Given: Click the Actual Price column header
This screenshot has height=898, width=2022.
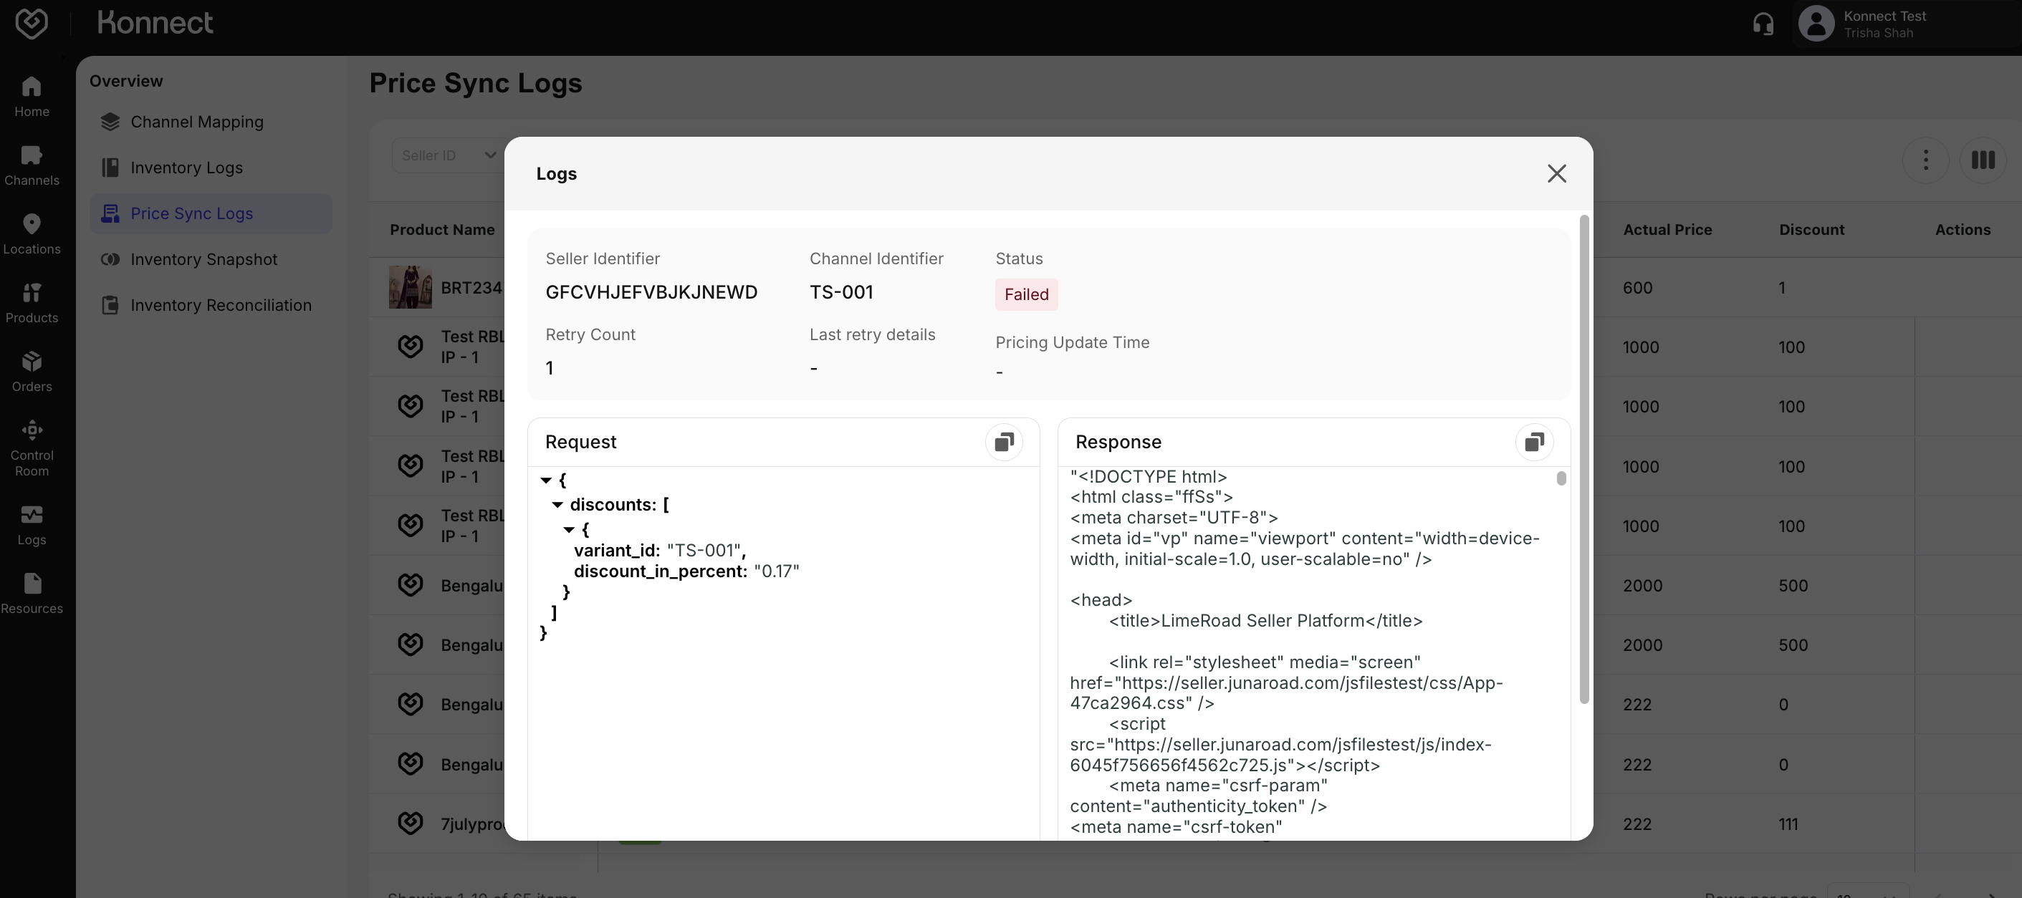Looking at the screenshot, I should [1667, 230].
